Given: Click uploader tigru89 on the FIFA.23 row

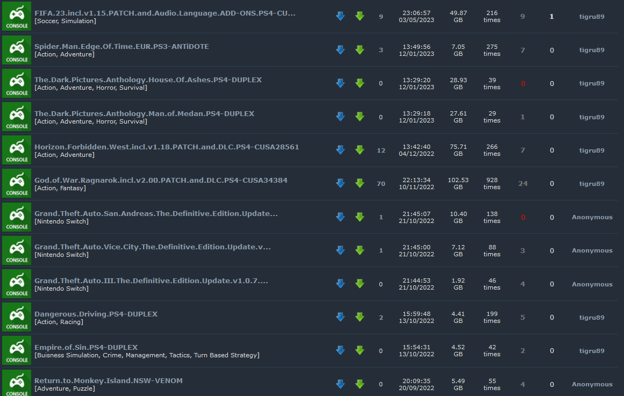Looking at the screenshot, I should point(592,17).
